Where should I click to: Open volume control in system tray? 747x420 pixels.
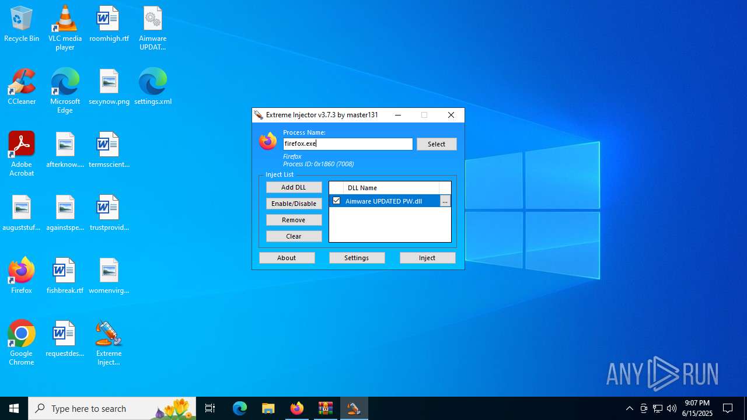point(672,408)
